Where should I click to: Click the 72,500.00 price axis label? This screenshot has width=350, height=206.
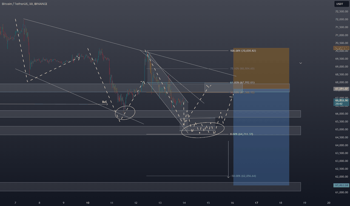pos(341,11)
